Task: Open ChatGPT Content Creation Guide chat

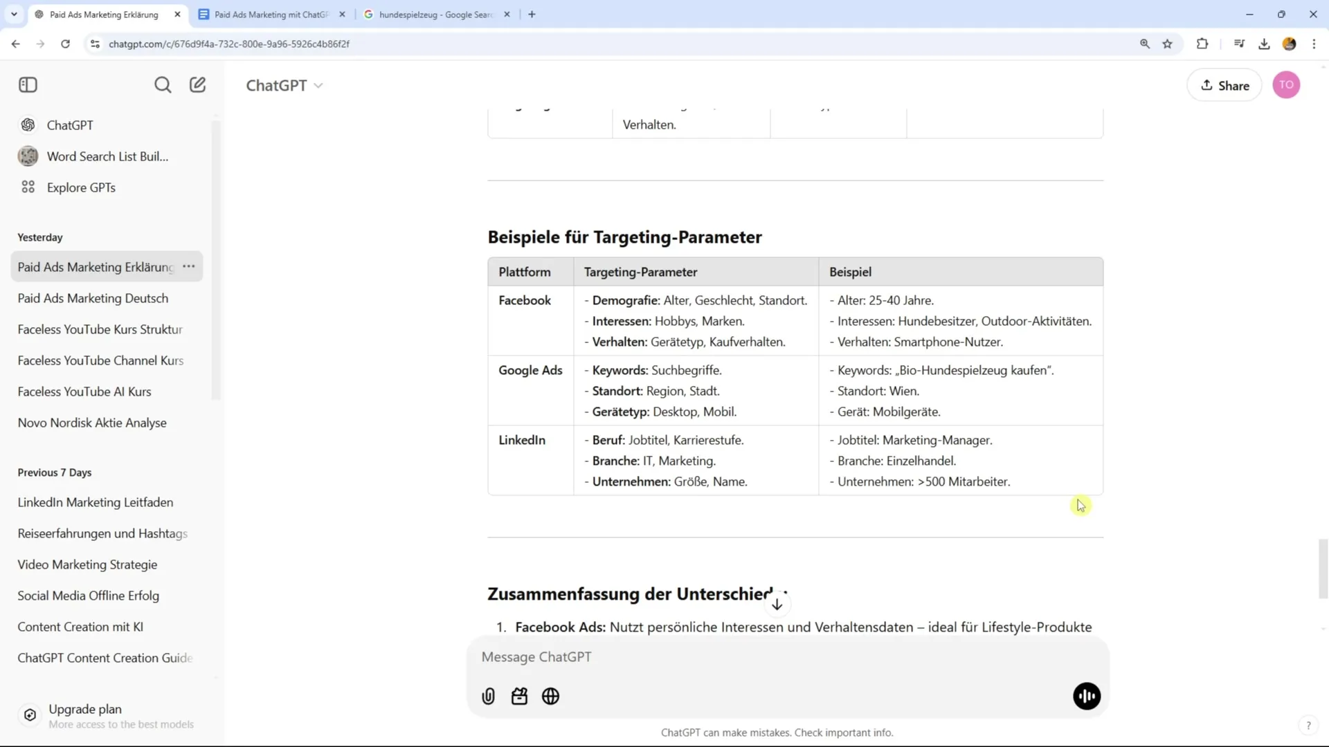Action: [x=105, y=658]
